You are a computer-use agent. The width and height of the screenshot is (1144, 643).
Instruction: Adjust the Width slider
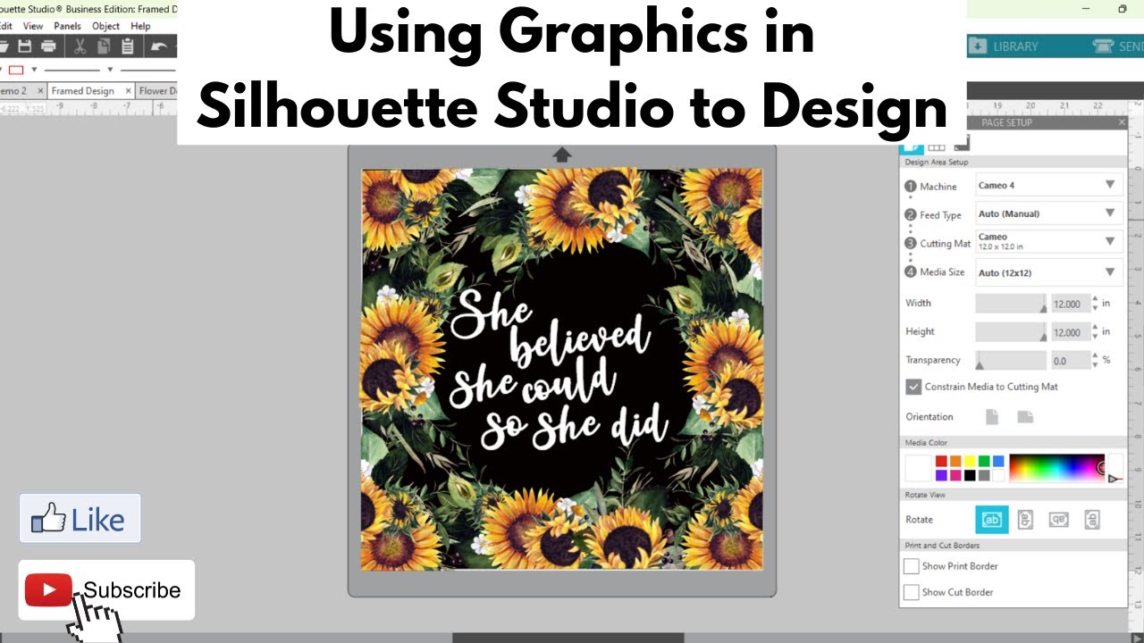click(x=1011, y=304)
